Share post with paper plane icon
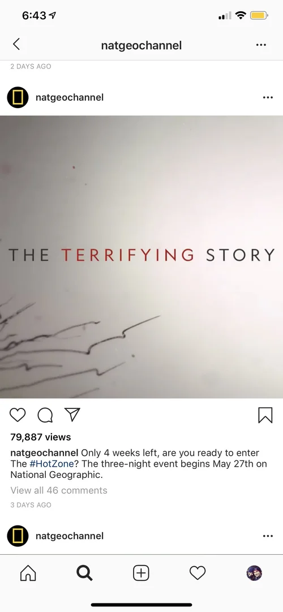 (x=72, y=415)
